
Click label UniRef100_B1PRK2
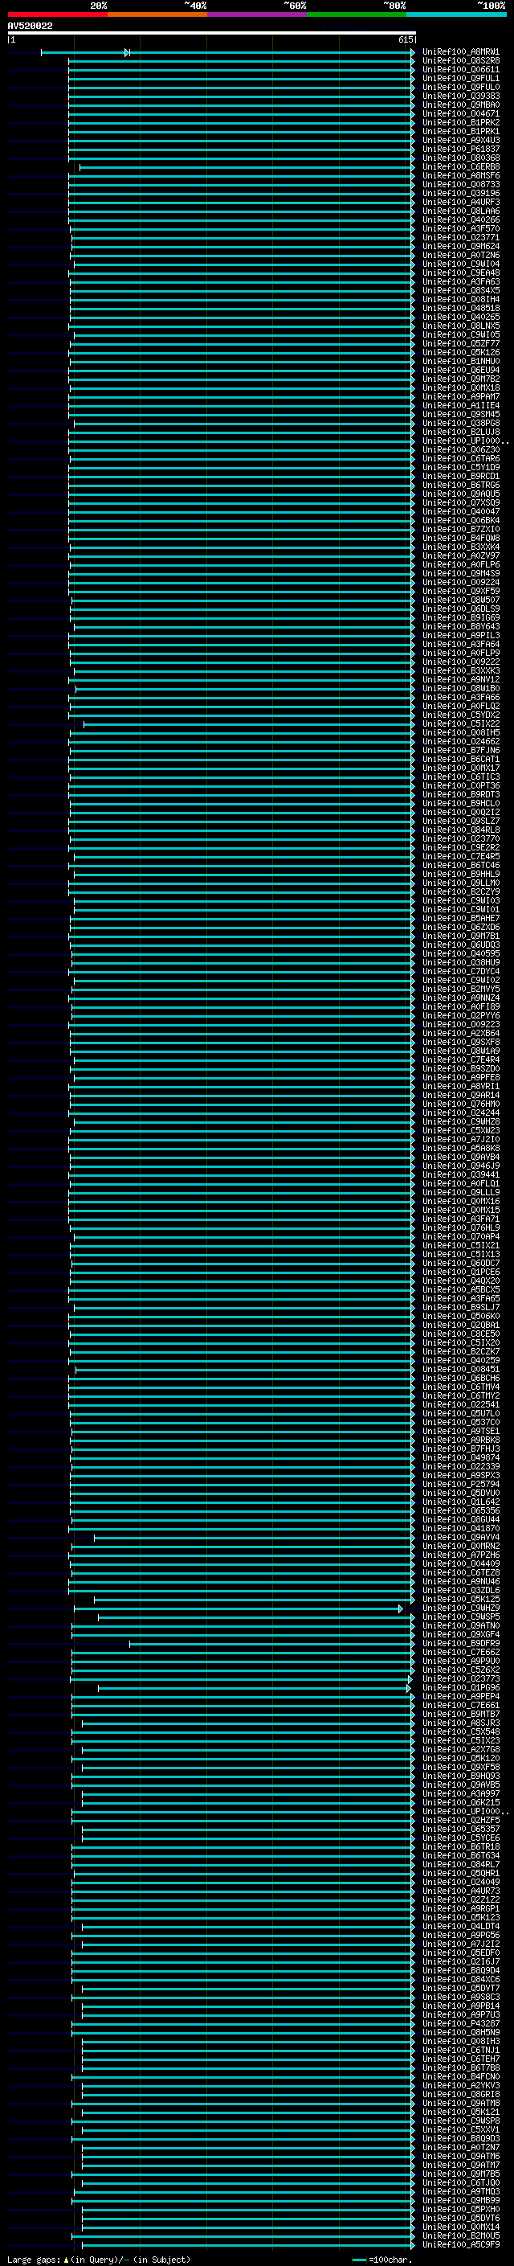460,123
